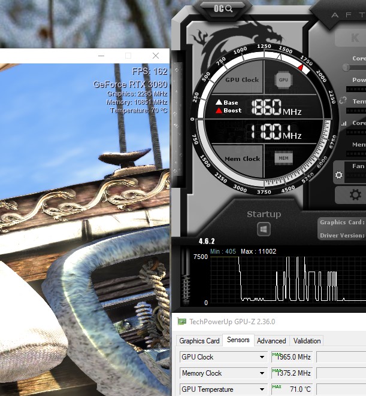
Task: Click the vertical slider left of graph
Action: 187,277
